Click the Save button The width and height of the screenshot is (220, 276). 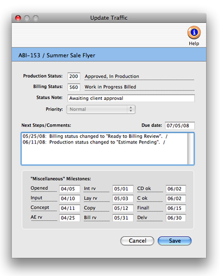pos(174,241)
